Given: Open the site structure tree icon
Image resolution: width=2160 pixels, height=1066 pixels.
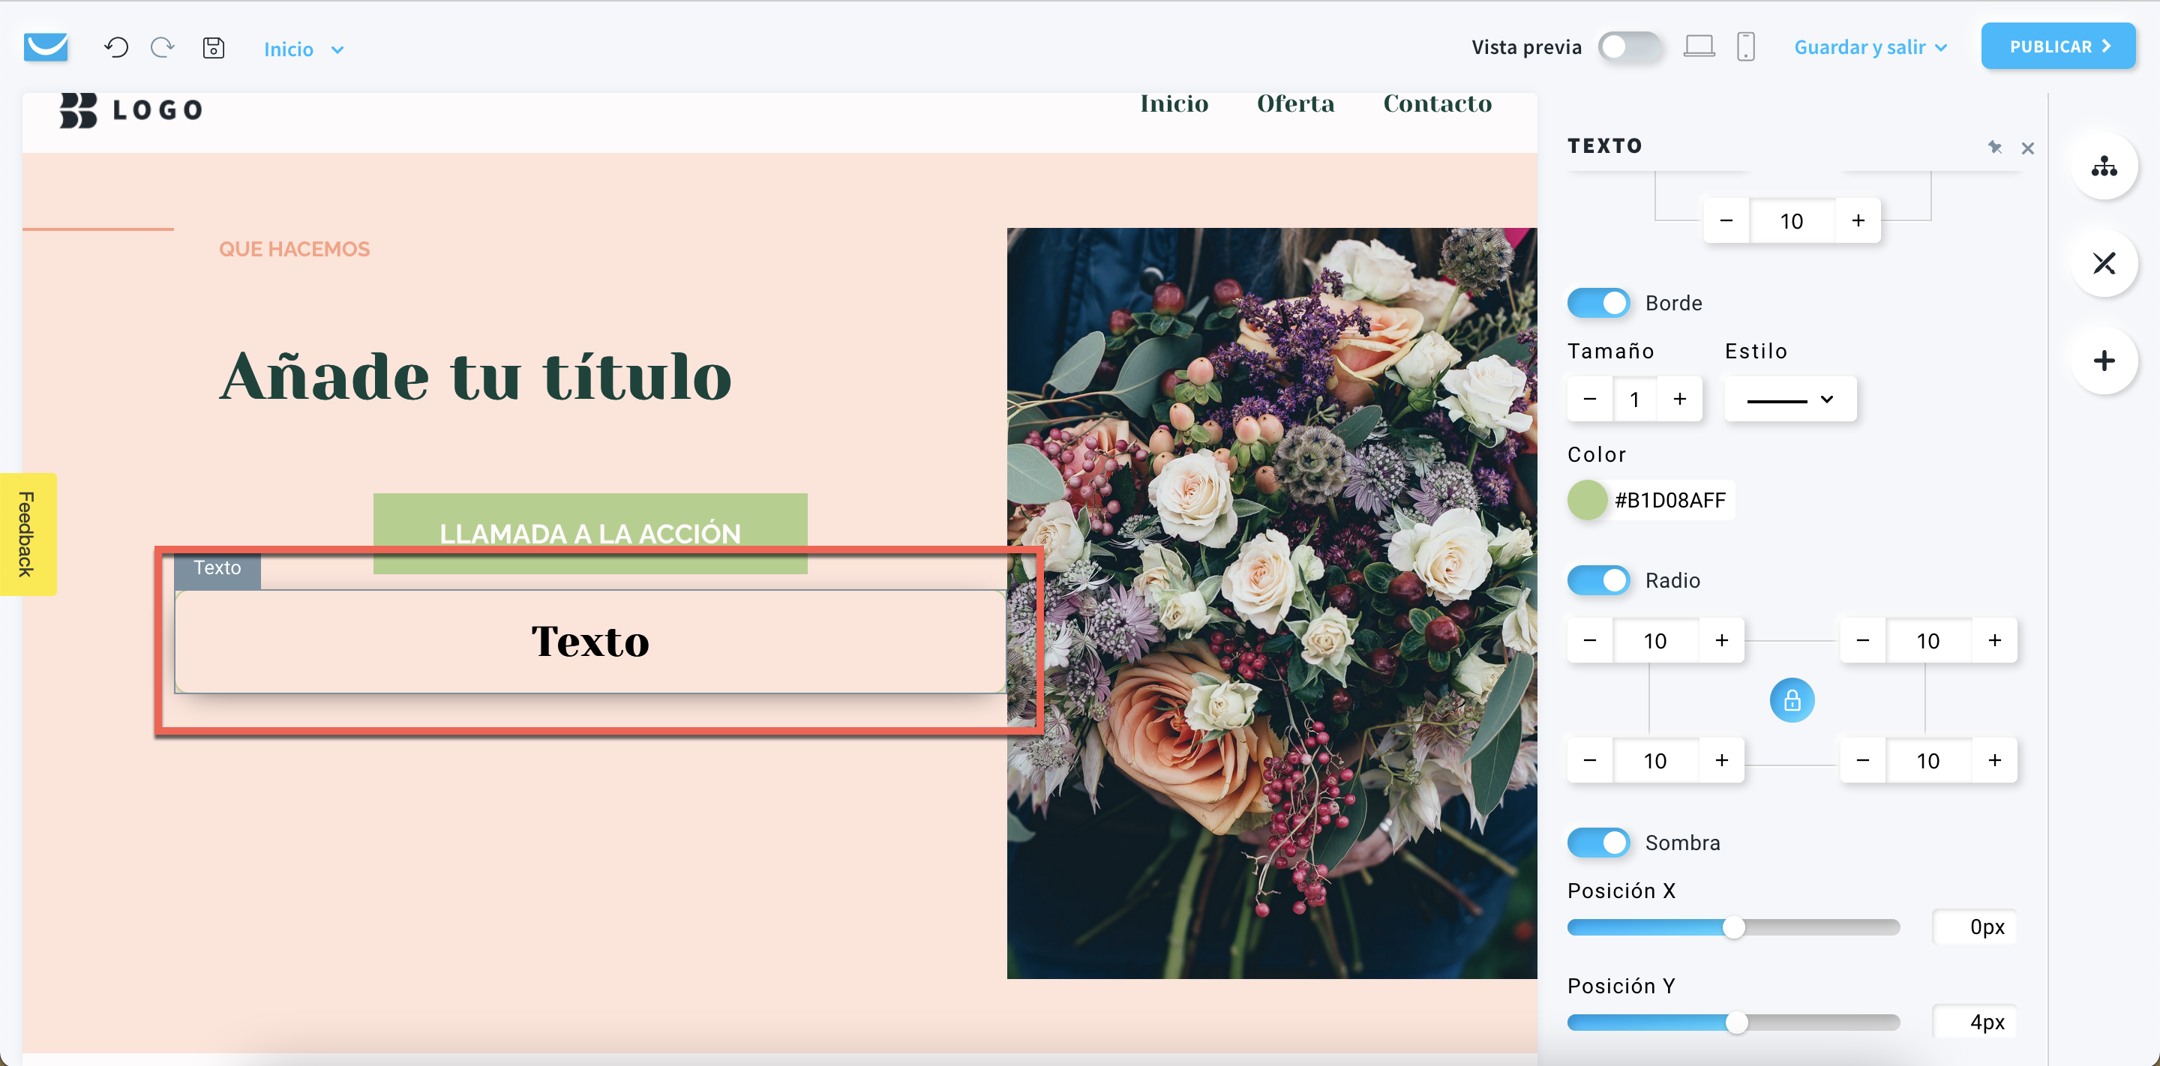Looking at the screenshot, I should [2104, 166].
